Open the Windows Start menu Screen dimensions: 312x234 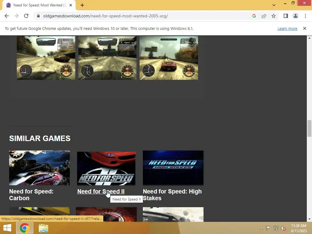(7, 228)
